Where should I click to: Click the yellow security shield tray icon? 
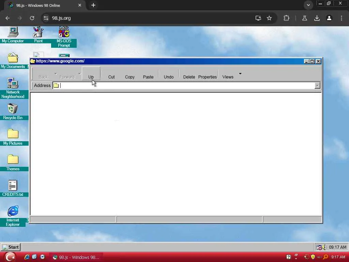coord(313,257)
